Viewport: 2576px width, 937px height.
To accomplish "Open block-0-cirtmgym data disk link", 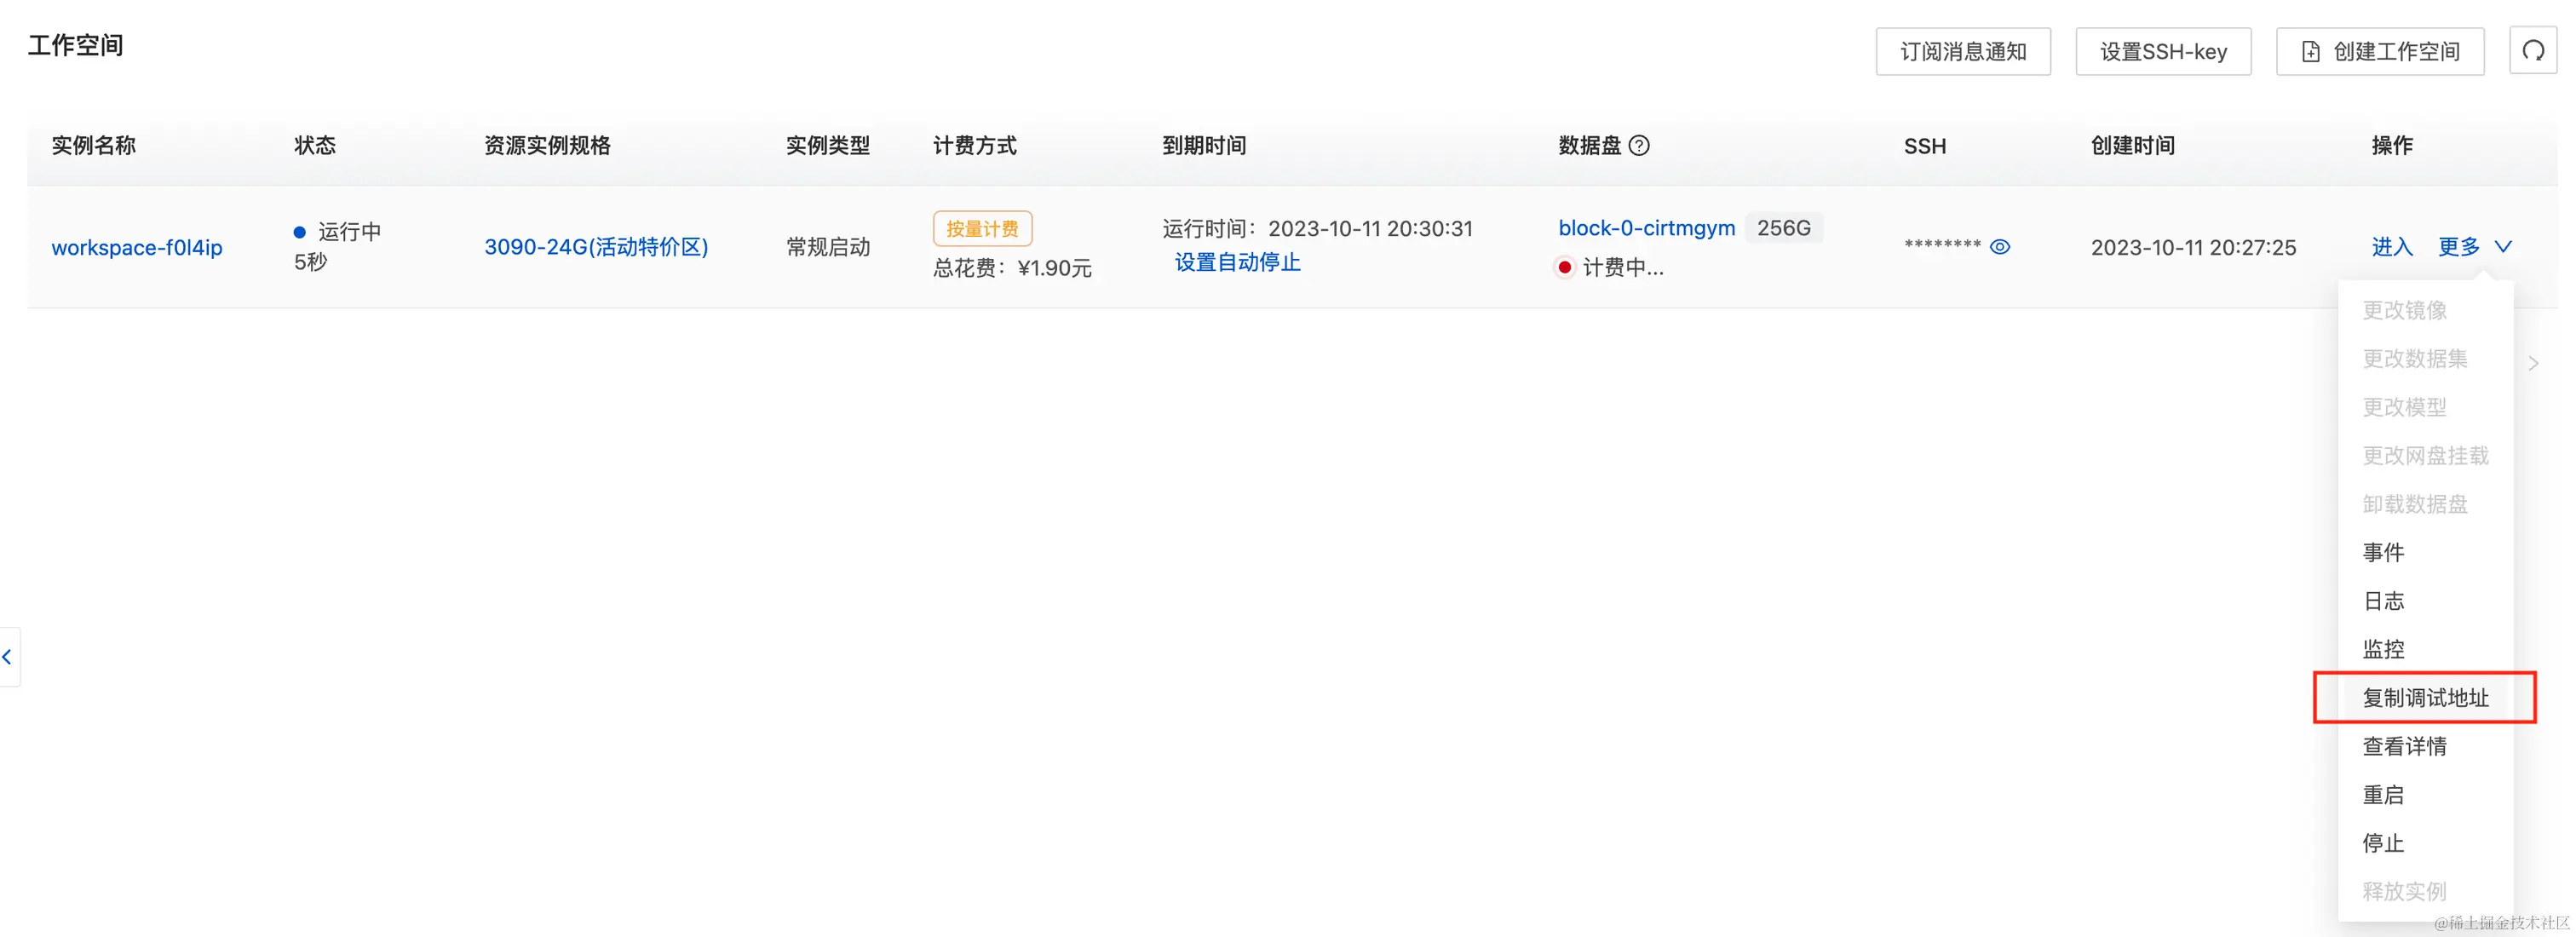I will tap(1646, 228).
